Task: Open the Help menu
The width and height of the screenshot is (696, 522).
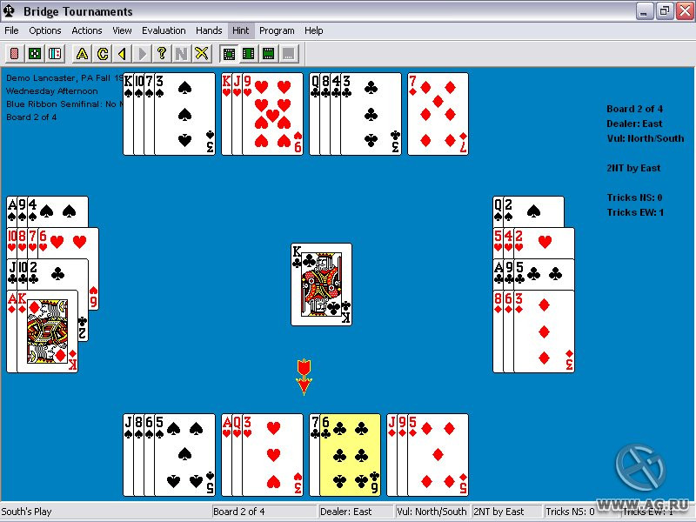Action: point(314,30)
